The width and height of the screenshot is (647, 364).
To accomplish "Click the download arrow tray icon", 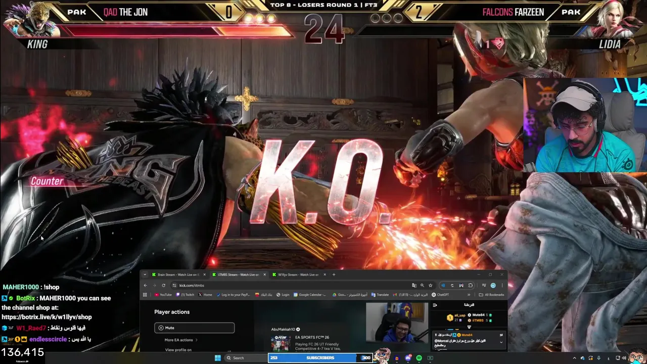I will coord(599,358).
